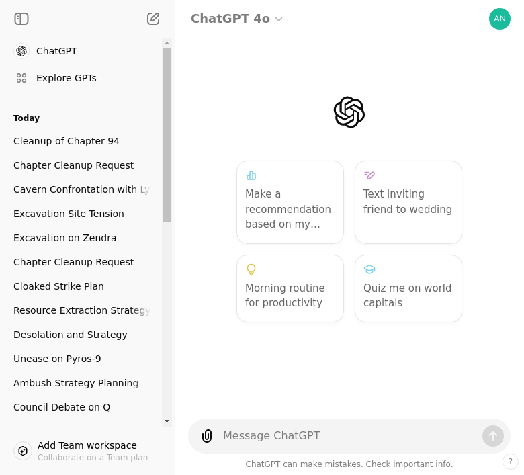
Task: Open the Unease on Pyros-9 chat
Action: 57,359
